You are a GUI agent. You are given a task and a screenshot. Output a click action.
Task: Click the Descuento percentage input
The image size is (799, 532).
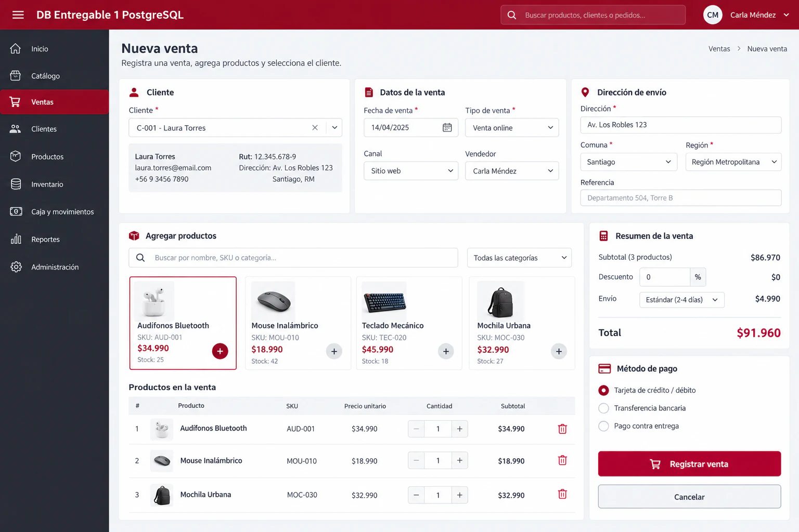(665, 277)
